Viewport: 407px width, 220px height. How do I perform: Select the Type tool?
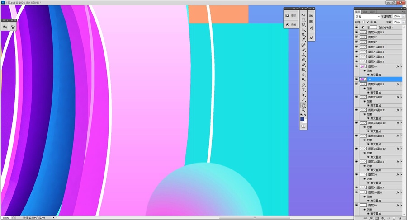coord(303,90)
